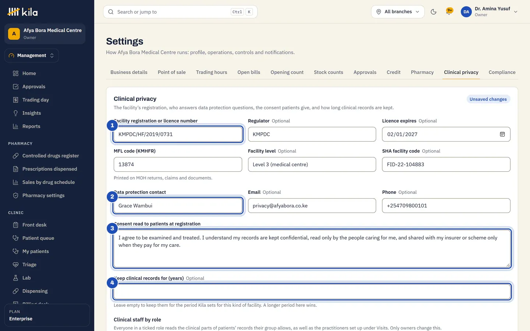This screenshot has width=530, height=331.
Task: Click Reports chart icon
Action: click(15, 126)
